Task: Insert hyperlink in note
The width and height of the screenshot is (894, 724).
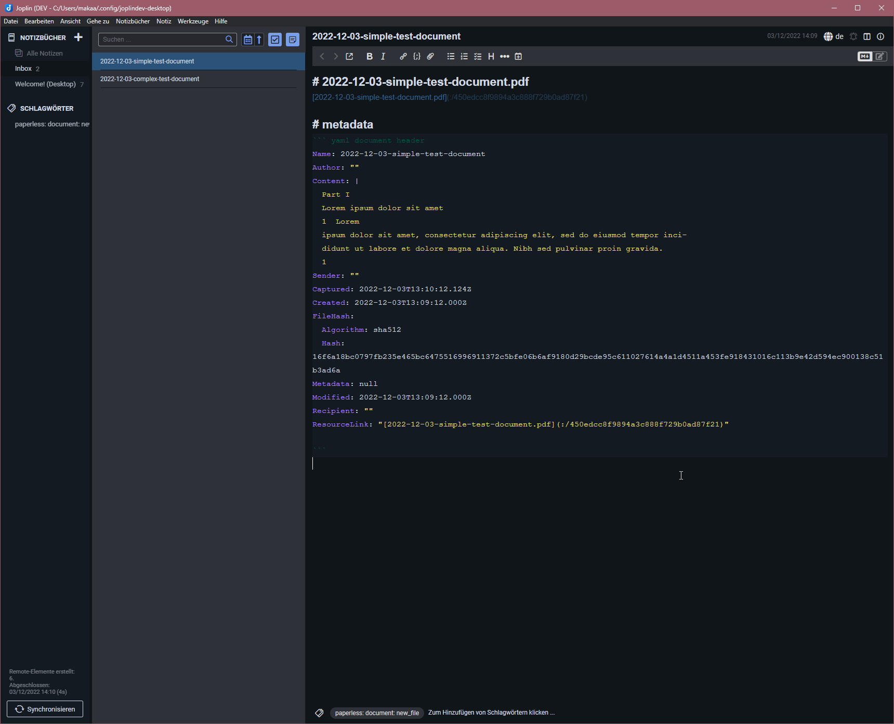Action: tap(403, 56)
